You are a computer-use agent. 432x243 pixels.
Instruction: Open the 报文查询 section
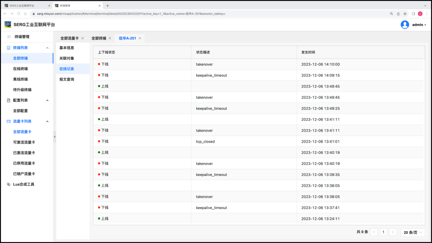point(67,79)
